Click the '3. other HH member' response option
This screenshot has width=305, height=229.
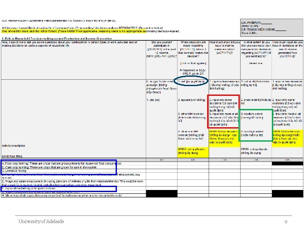[x=192, y=117]
